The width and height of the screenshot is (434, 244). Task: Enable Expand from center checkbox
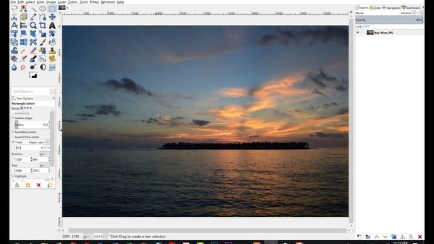tap(13, 137)
